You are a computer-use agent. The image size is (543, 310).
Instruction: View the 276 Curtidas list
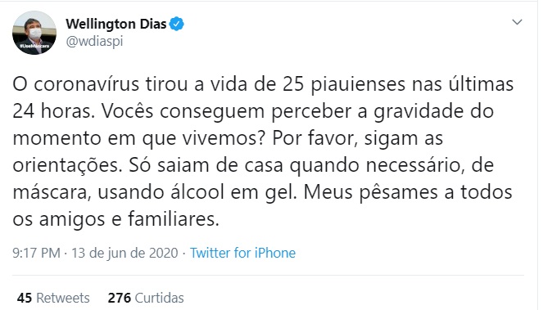[146, 298]
